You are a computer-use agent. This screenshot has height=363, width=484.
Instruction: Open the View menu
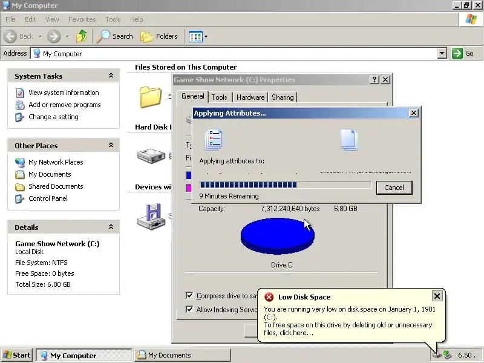(52, 19)
